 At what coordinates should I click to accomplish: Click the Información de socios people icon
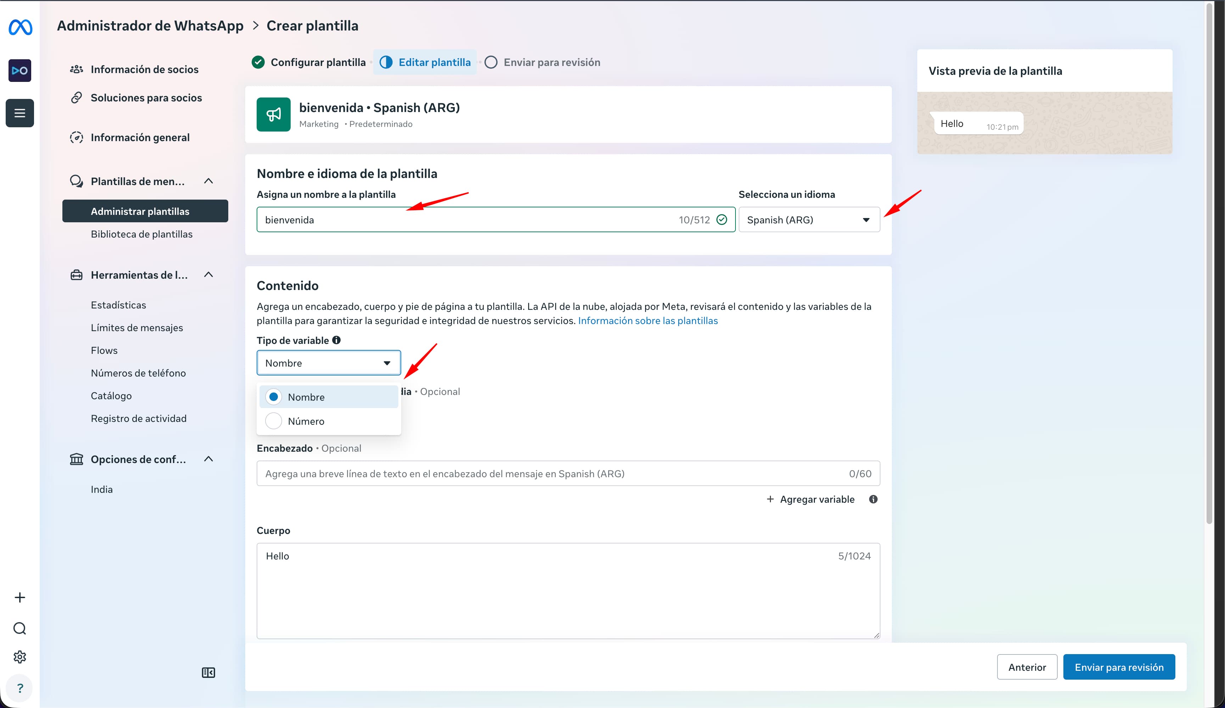(x=76, y=69)
